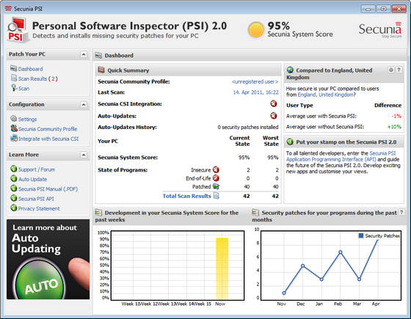This screenshot has width=411, height=319.
Task: Click the yellow score bar in chart
Action: coord(222,269)
